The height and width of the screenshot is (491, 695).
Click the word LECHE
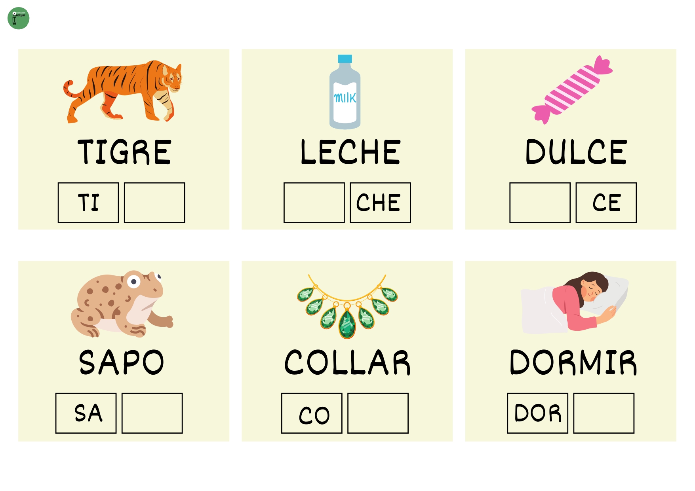[x=350, y=152]
